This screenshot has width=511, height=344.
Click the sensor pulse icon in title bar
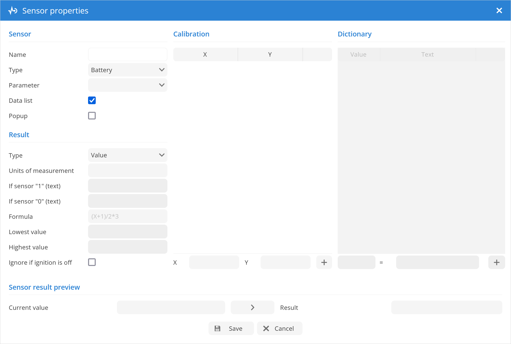coord(13,11)
